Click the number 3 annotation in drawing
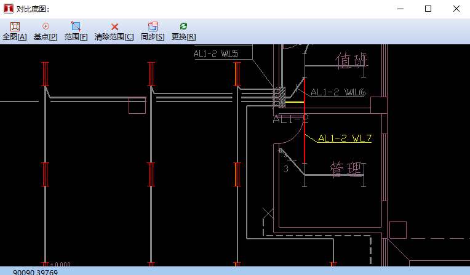The height and width of the screenshot is (275, 470). point(286,169)
